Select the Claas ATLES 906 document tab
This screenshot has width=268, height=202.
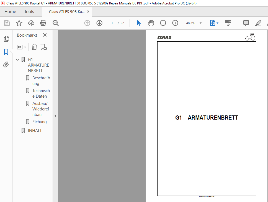point(67,12)
